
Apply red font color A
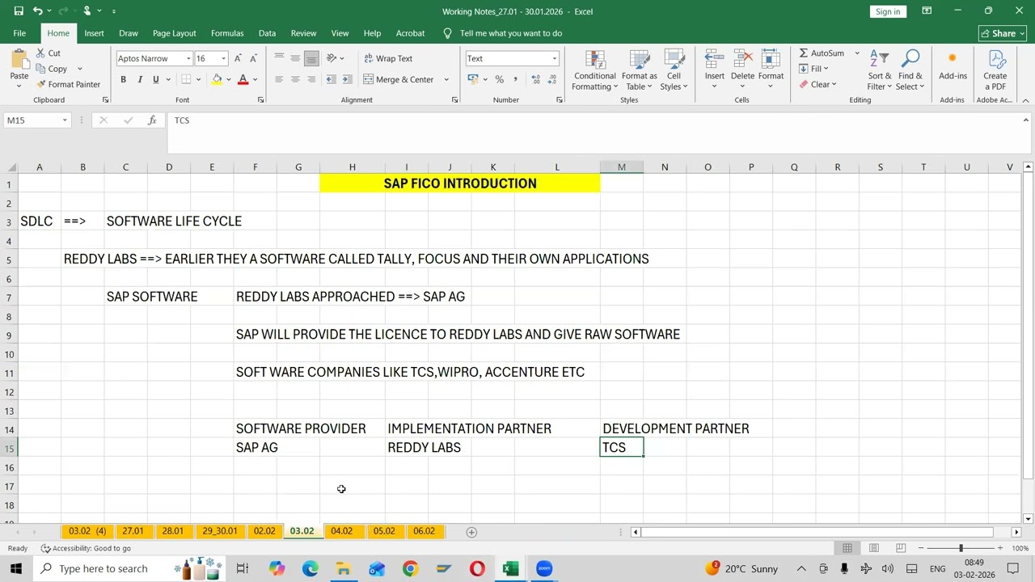click(x=243, y=79)
